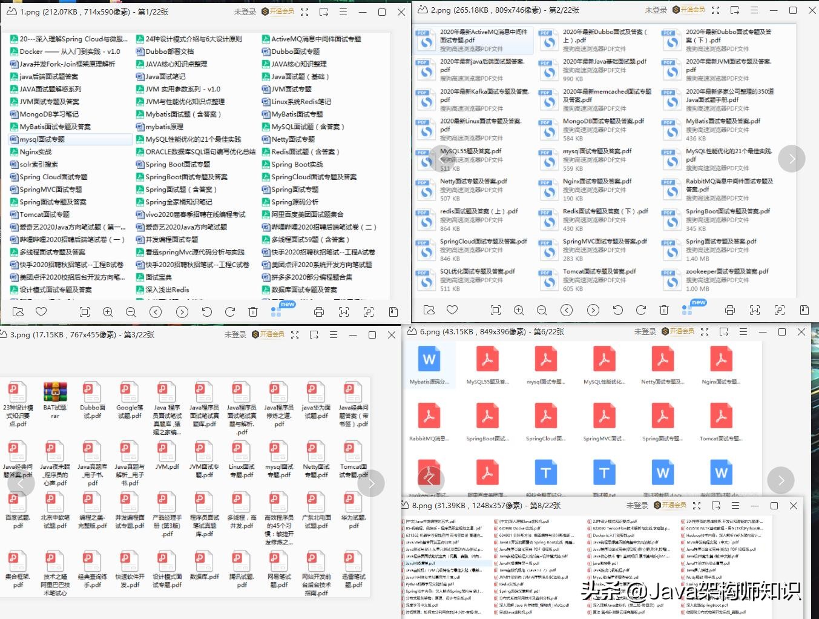Zoom in magnifier in 1.png window
The image size is (819, 619).
click(108, 312)
